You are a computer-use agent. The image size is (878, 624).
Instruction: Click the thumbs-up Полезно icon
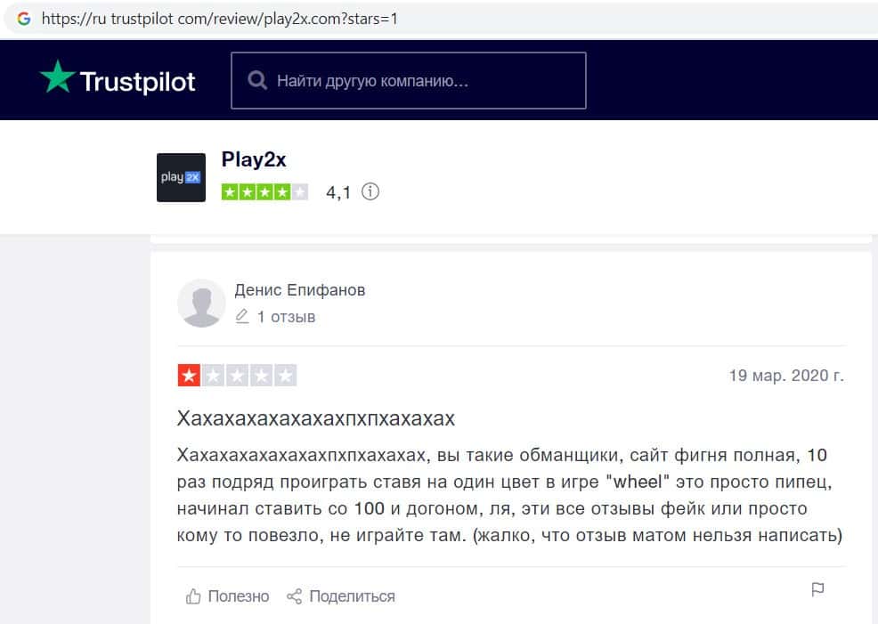coord(193,596)
